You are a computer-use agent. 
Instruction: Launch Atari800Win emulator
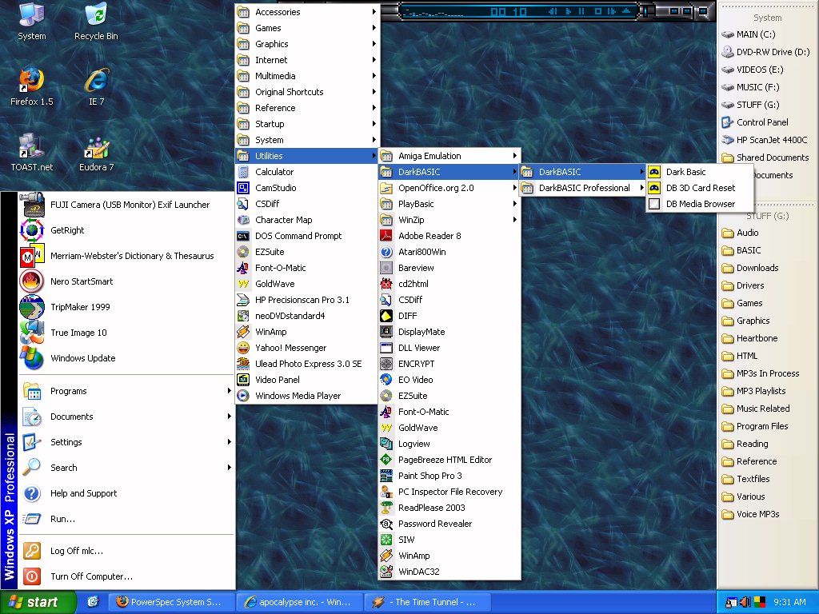pos(449,252)
